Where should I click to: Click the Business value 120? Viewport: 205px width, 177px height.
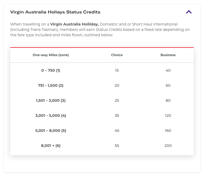tap(168, 115)
